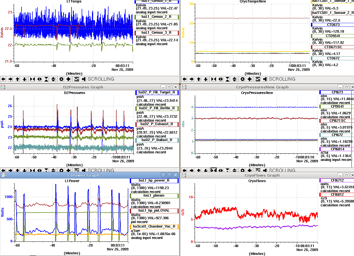Viewport: 354px width, 256px height.
Task: Pan up in the CryoTempsNew graph toolbar
Action: pyautogui.click(x=199, y=79)
